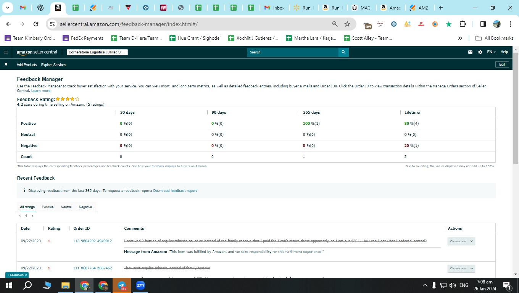Open the settings gear in Seller Central

pyautogui.click(x=480, y=52)
